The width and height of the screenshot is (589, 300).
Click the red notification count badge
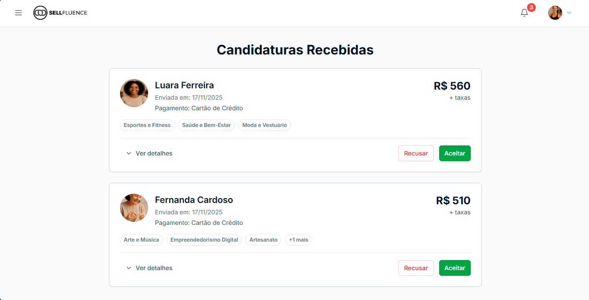tap(531, 7)
